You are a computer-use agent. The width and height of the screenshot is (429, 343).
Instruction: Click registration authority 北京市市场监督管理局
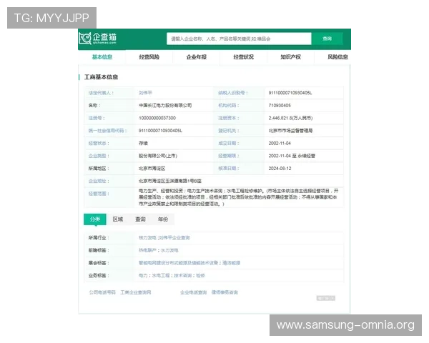coord(290,131)
